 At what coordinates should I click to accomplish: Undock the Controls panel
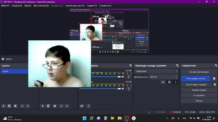point(216,65)
